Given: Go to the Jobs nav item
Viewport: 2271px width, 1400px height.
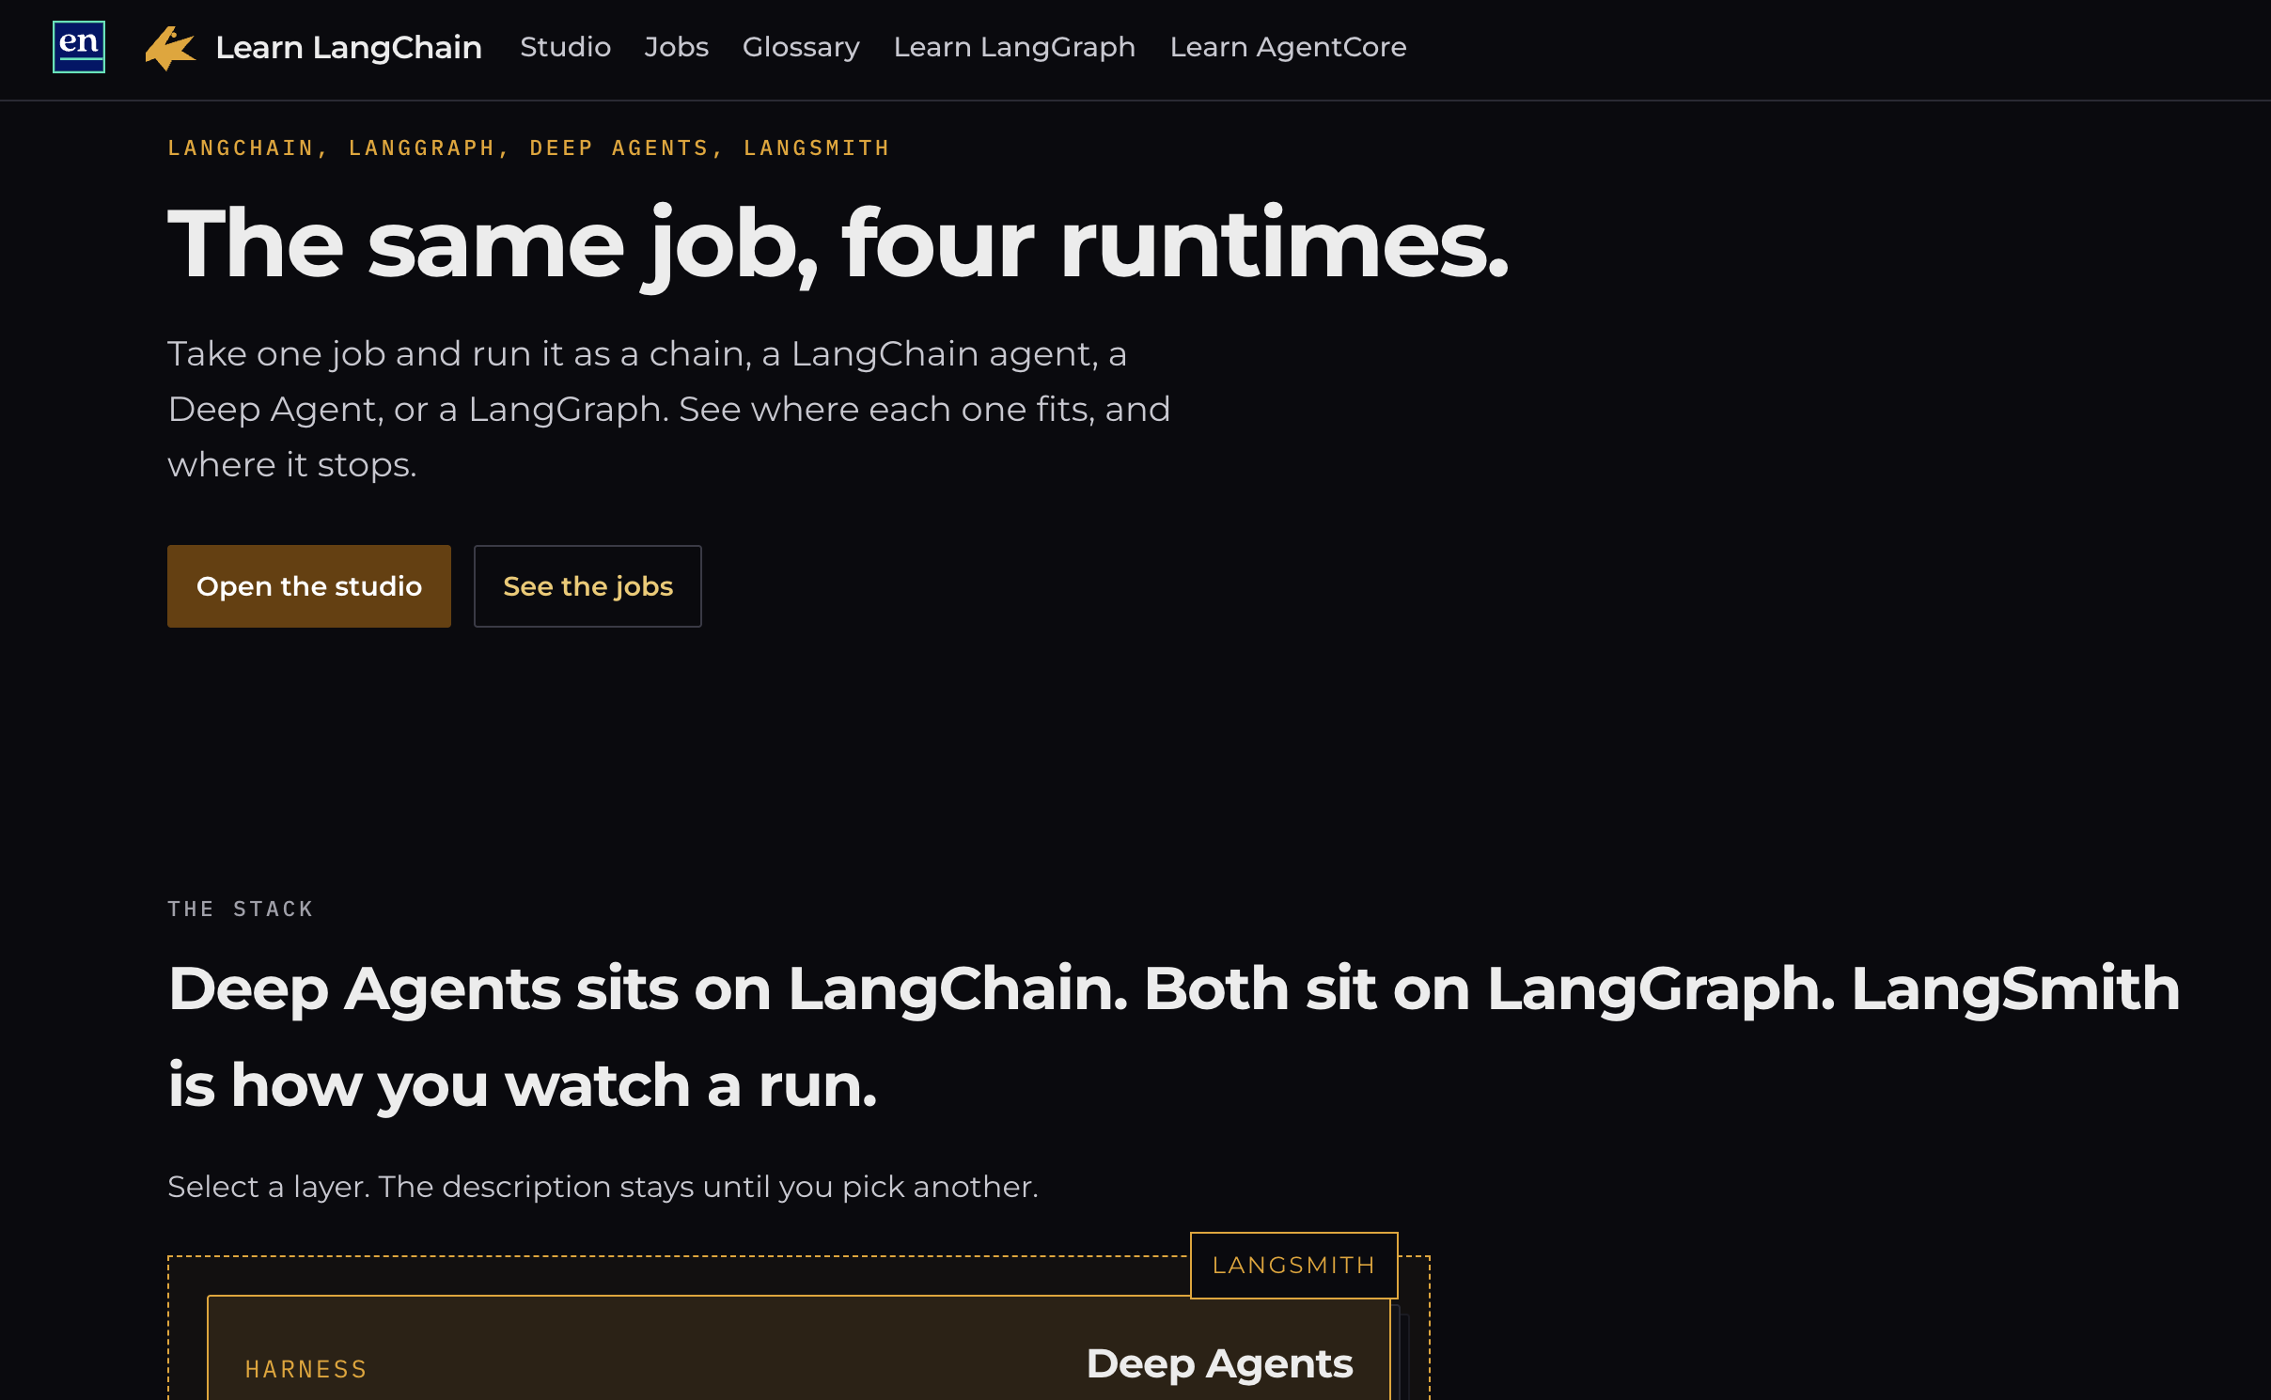Looking at the screenshot, I should click(676, 47).
